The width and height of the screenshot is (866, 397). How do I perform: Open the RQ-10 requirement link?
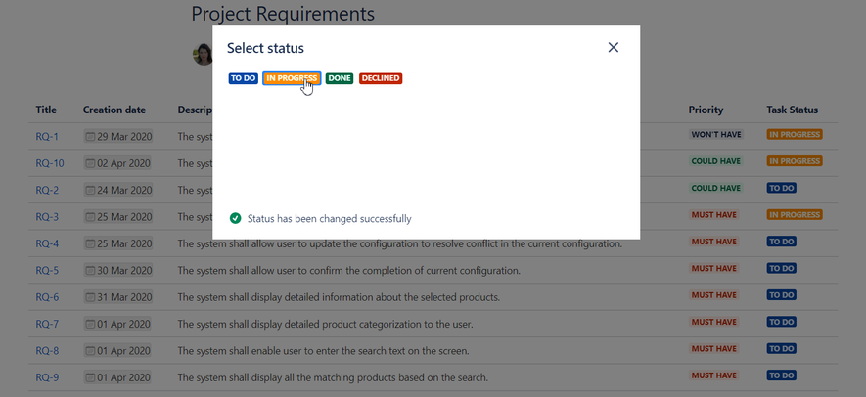(50, 163)
